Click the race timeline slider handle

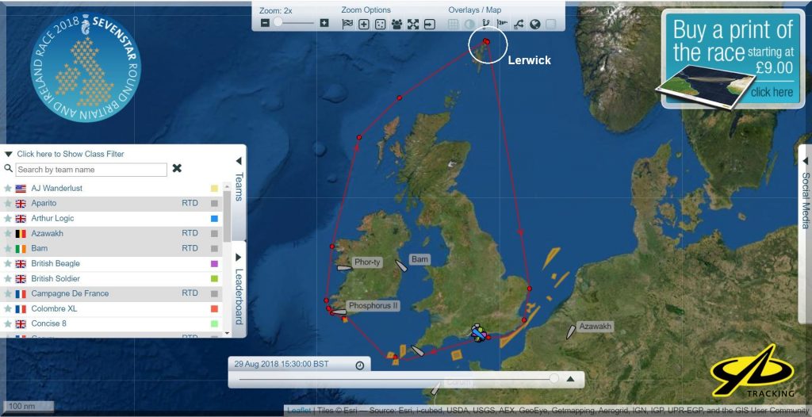[553, 380]
